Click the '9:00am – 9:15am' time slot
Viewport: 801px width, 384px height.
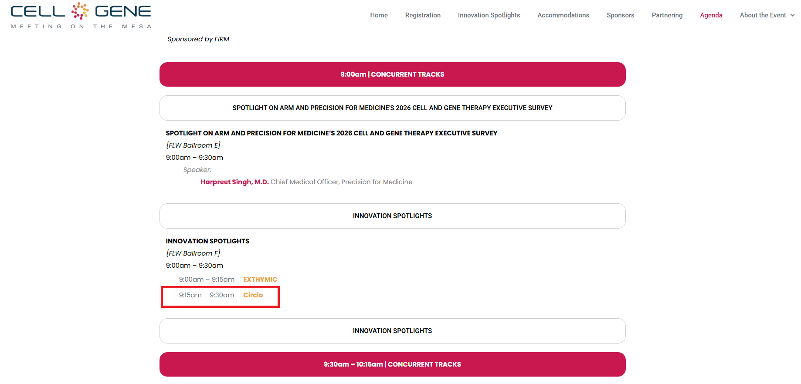click(207, 280)
